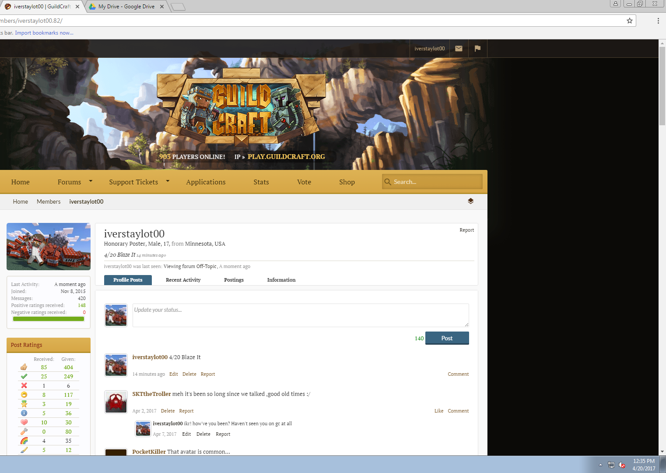666x473 pixels.
Task: Click the muted volume icon in tray
Action: point(622,465)
